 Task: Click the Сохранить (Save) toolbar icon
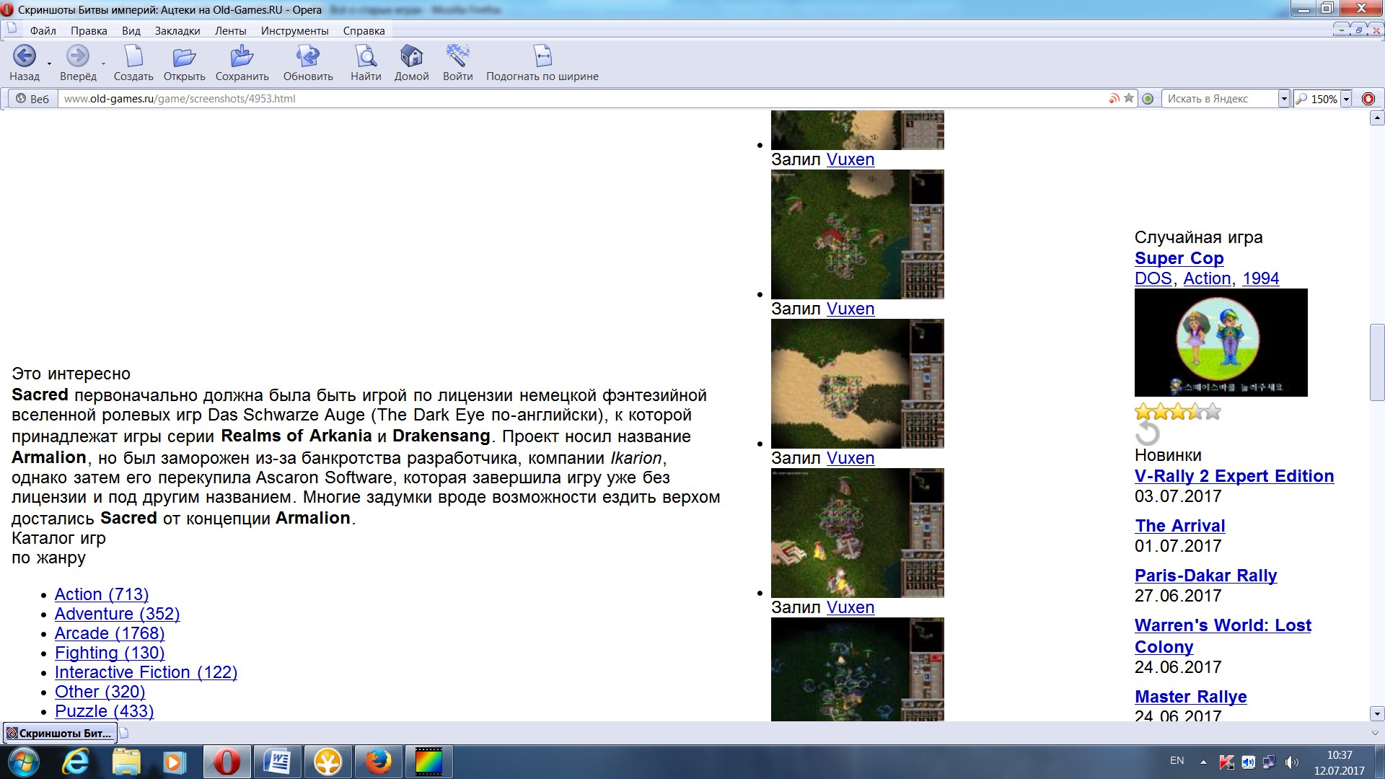242,56
